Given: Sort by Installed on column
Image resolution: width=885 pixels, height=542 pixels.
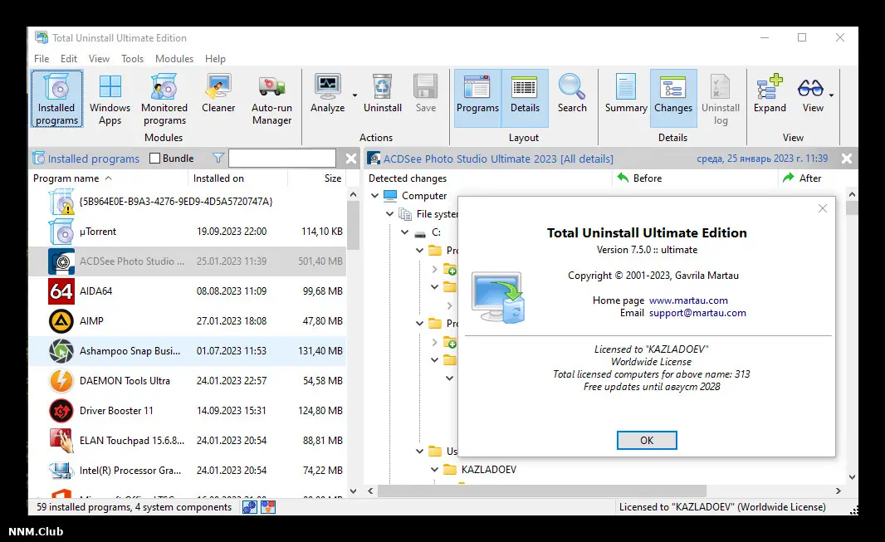Looking at the screenshot, I should click(237, 178).
